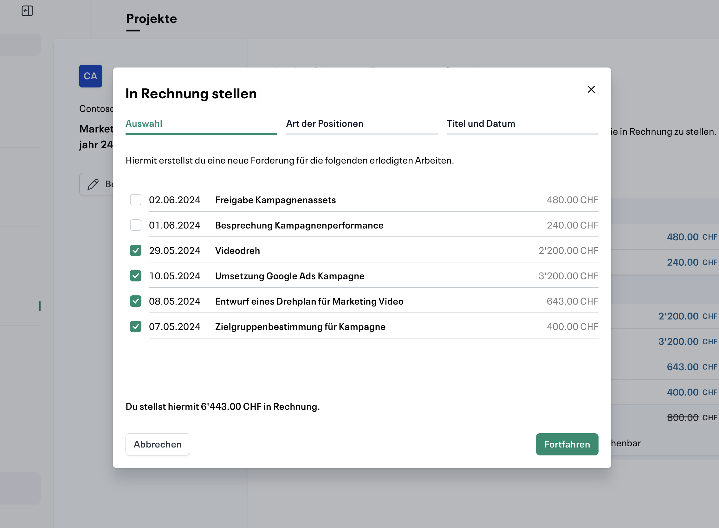Click the Projekte heading
This screenshot has height=528, width=719.
click(151, 19)
